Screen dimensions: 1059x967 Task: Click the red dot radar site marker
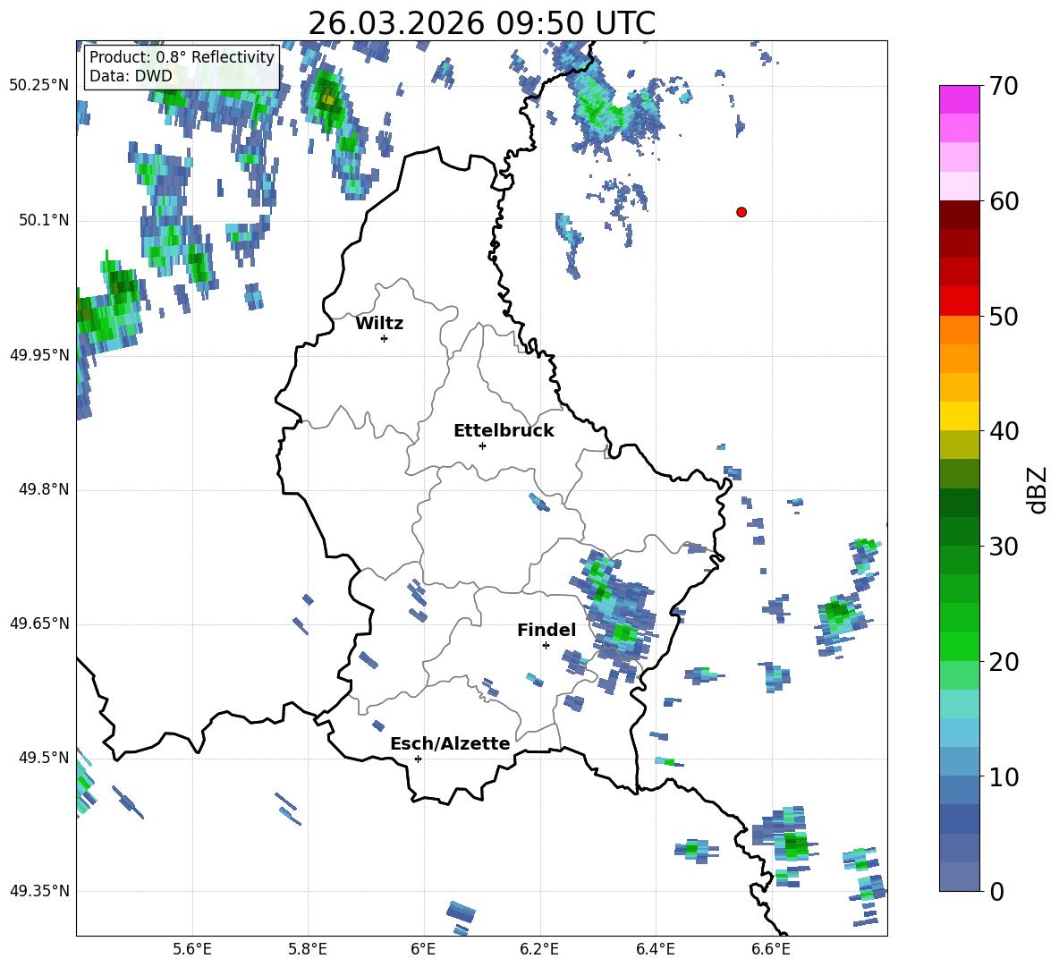[741, 212]
